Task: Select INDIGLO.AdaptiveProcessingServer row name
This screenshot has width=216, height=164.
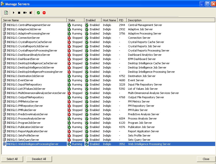Action: point(28,33)
